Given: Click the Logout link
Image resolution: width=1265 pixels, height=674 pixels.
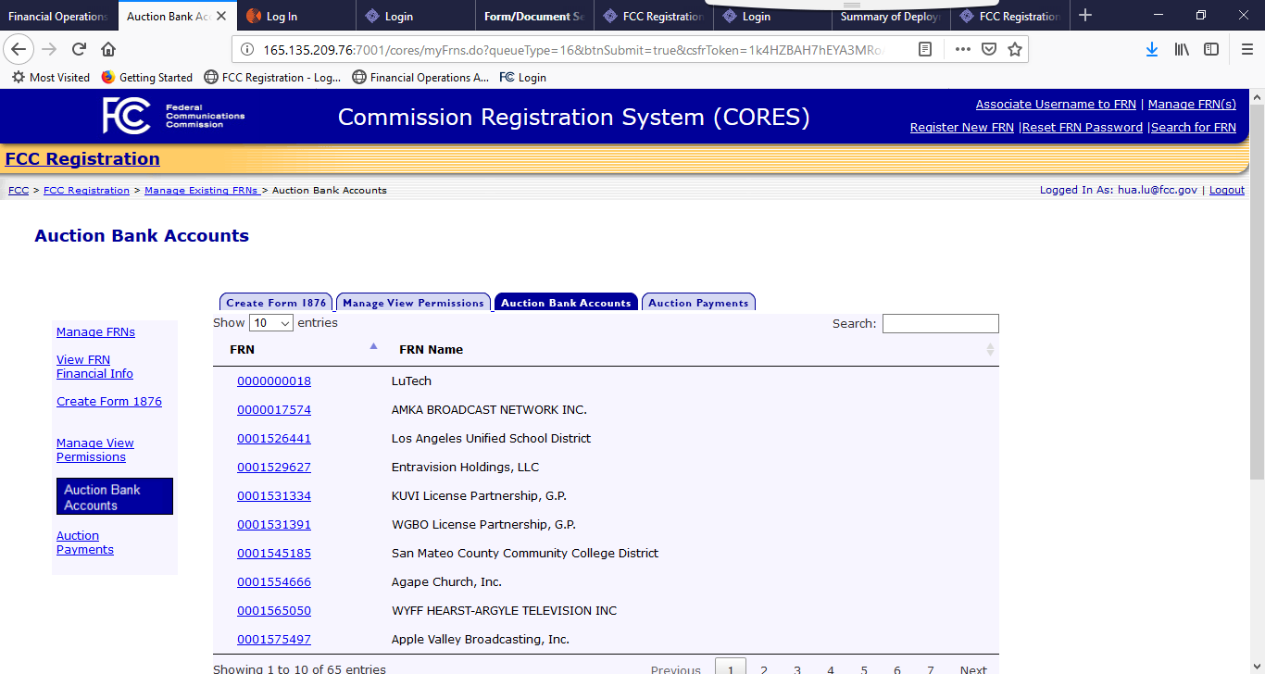Looking at the screenshot, I should point(1226,190).
